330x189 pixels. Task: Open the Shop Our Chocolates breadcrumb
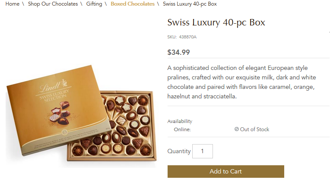[53, 4]
